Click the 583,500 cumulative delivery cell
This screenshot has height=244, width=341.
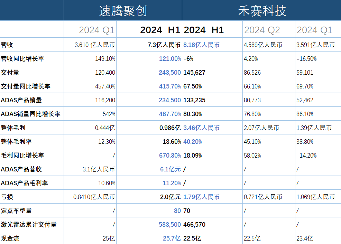pyautogui.click(x=149, y=224)
